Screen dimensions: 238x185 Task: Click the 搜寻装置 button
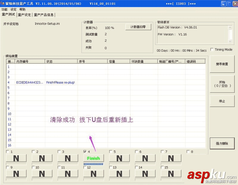coord(222,64)
